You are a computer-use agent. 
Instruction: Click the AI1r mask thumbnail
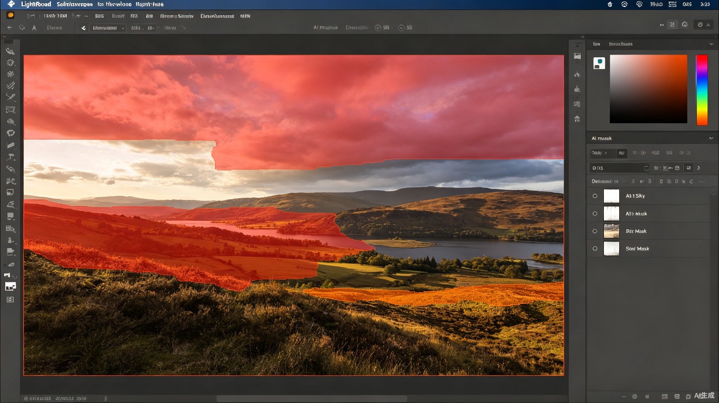611,214
